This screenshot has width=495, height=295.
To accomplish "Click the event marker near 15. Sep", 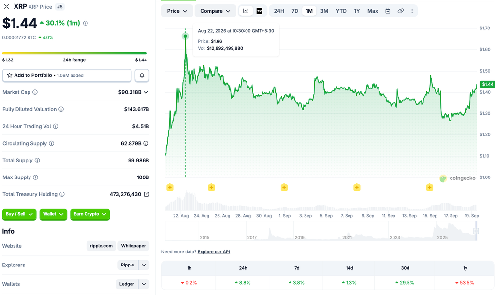I will (430, 187).
